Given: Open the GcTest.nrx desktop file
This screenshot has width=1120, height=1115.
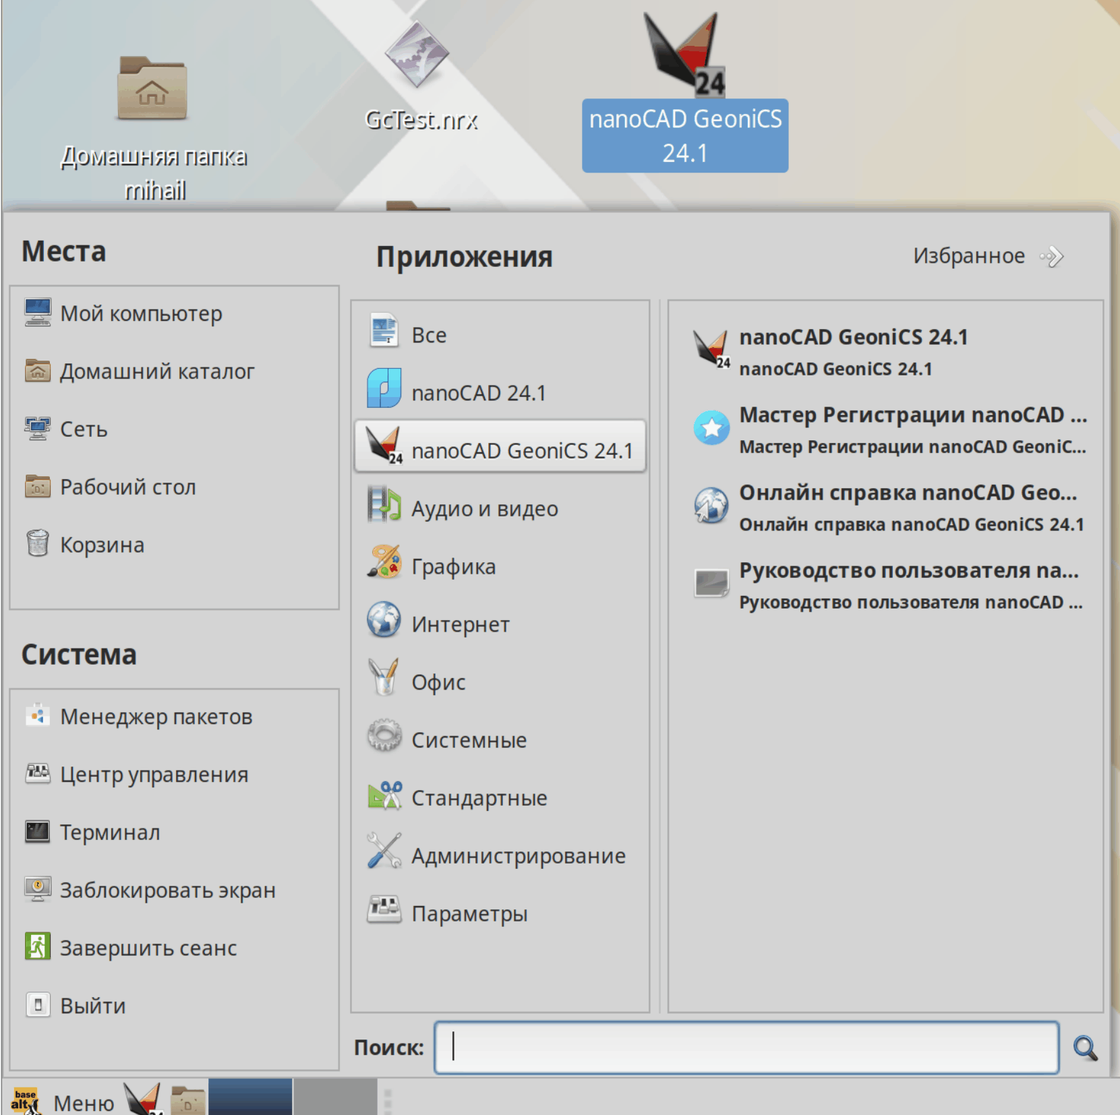Looking at the screenshot, I should point(417,74).
